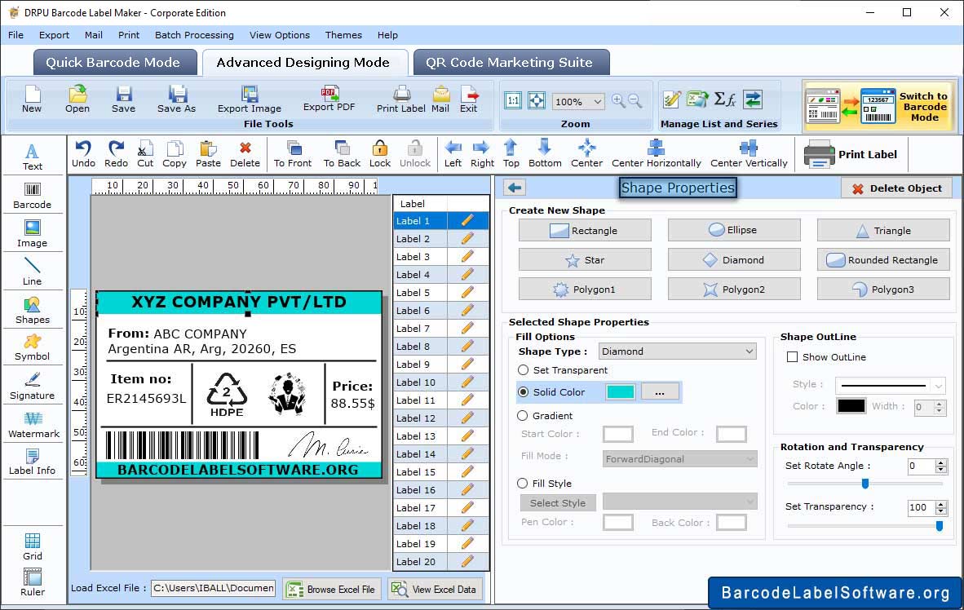Create a New label file

tap(32, 99)
